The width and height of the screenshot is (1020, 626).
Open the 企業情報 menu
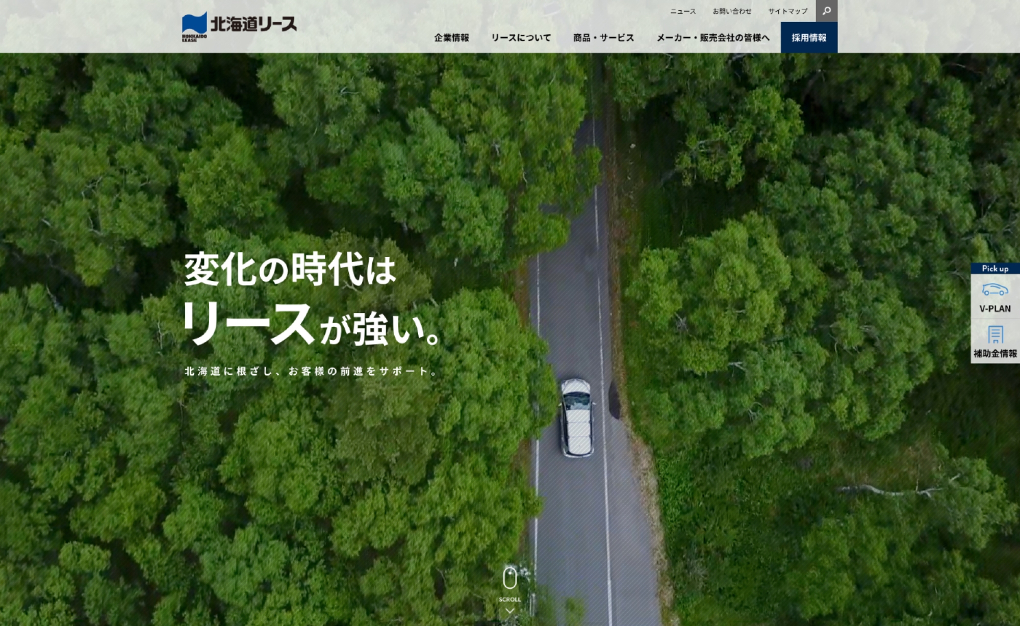pos(451,38)
